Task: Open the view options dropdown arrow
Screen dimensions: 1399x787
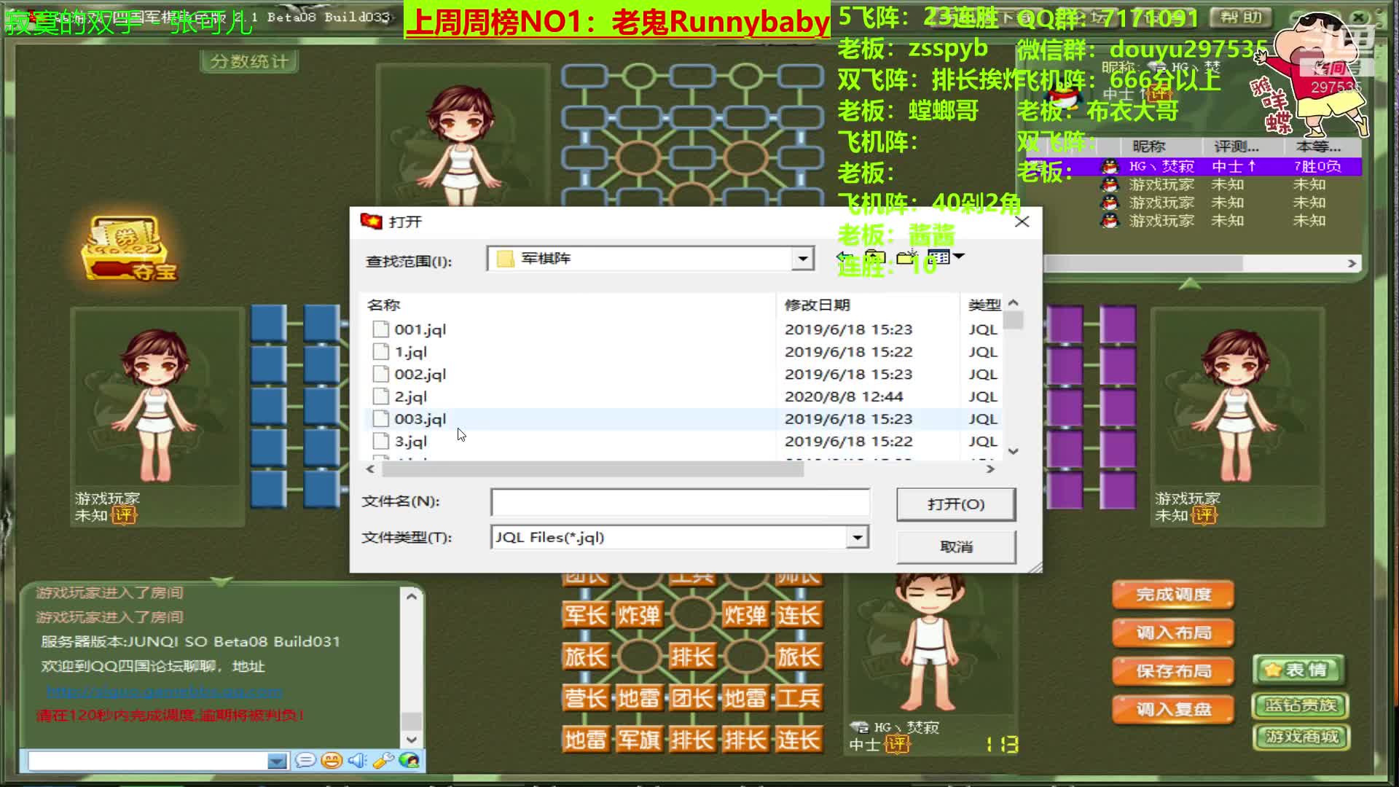Action: click(x=959, y=257)
